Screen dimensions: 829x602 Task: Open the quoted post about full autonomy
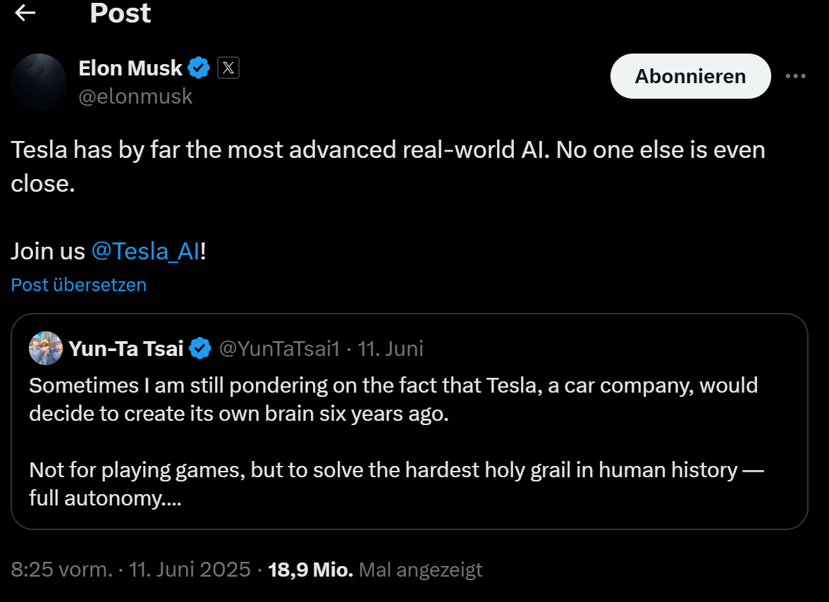pyautogui.click(x=409, y=442)
